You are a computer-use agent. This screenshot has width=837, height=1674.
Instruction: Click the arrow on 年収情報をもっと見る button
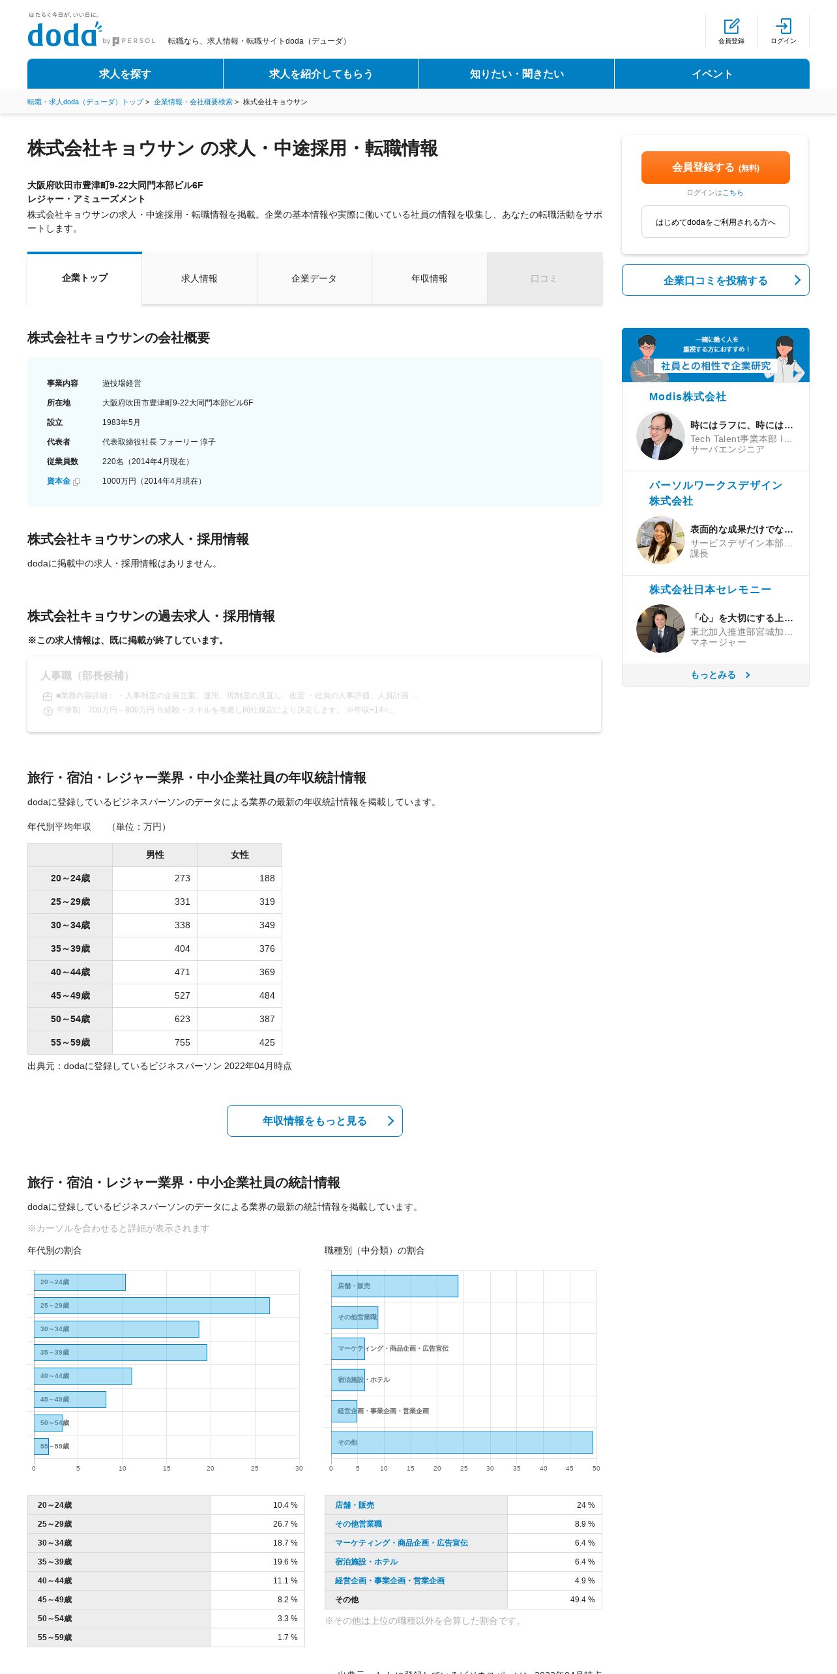tap(390, 1121)
